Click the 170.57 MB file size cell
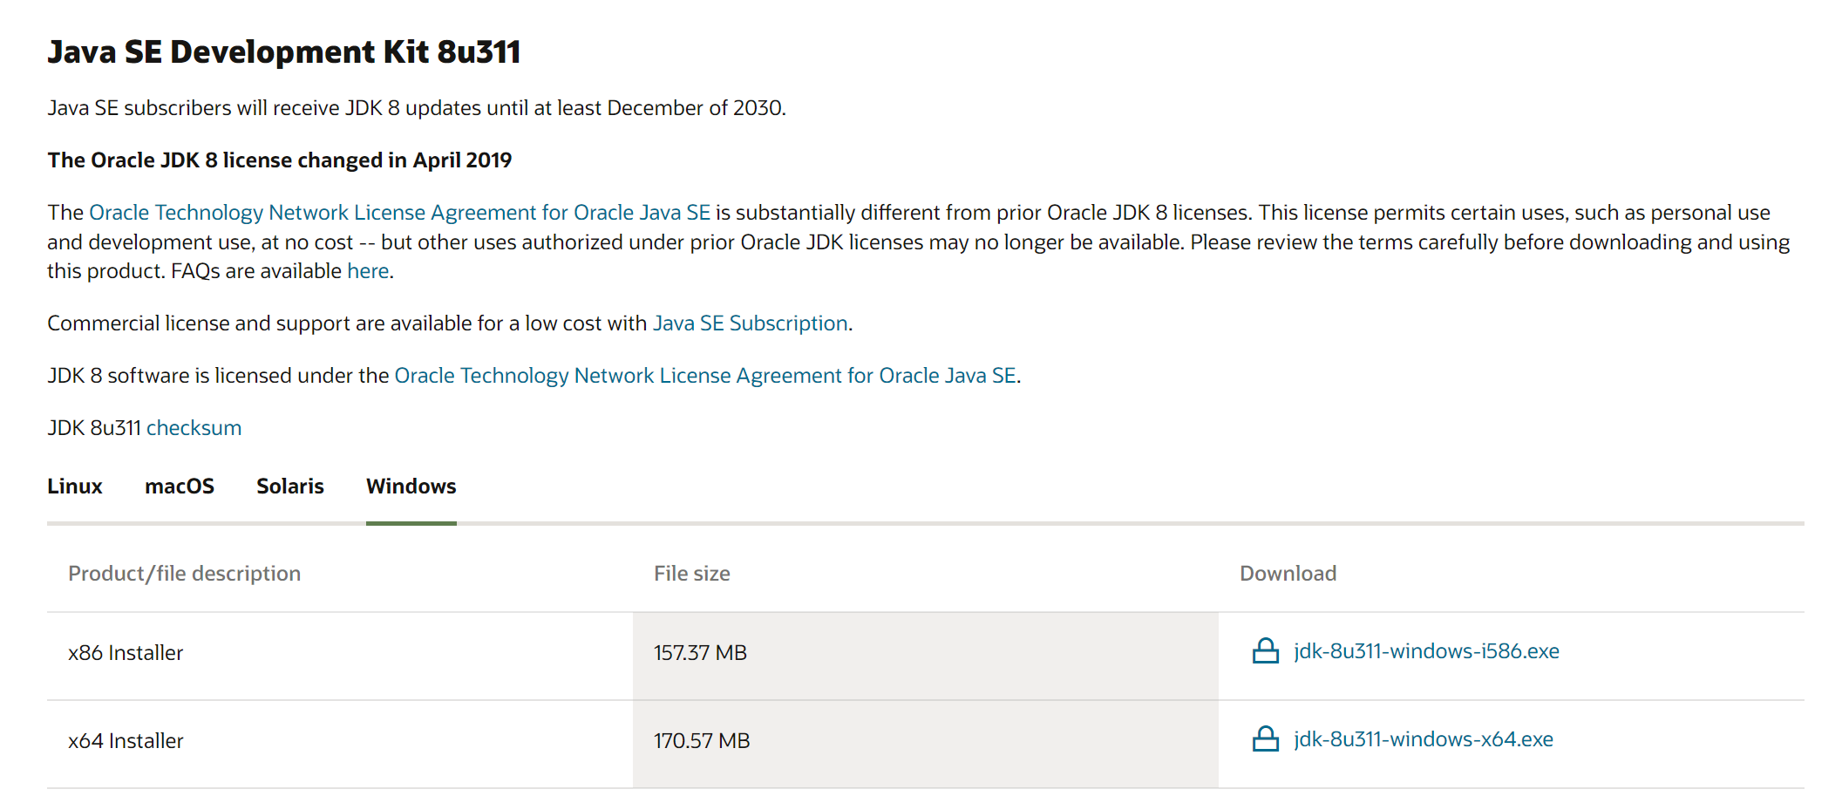Viewport: 1842px width, 796px height. click(926, 744)
